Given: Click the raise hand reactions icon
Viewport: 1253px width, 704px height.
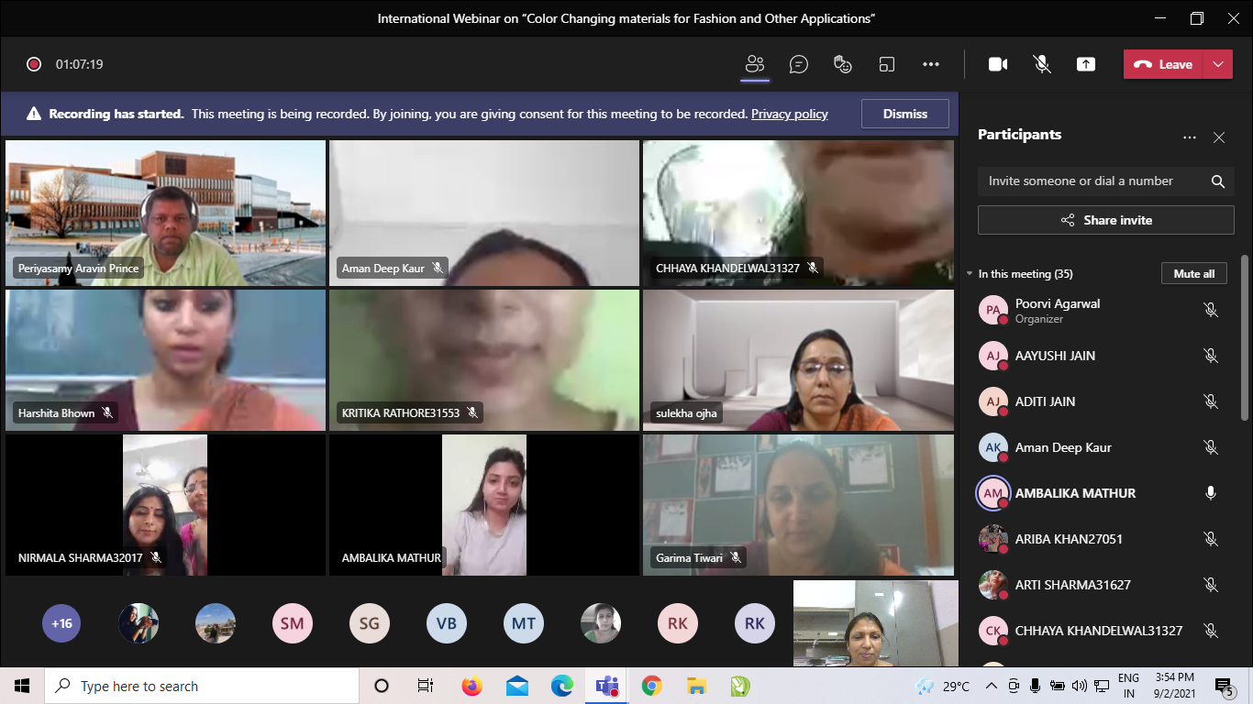Looking at the screenshot, I should coord(842,64).
